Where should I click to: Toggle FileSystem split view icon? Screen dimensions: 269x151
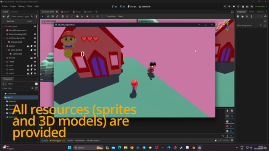point(37,84)
